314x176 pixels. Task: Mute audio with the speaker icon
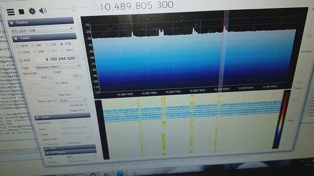(43, 11)
